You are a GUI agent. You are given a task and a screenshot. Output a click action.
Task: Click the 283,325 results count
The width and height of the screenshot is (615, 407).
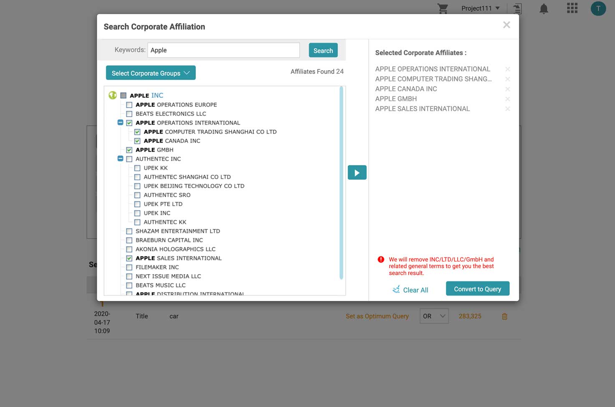470,316
